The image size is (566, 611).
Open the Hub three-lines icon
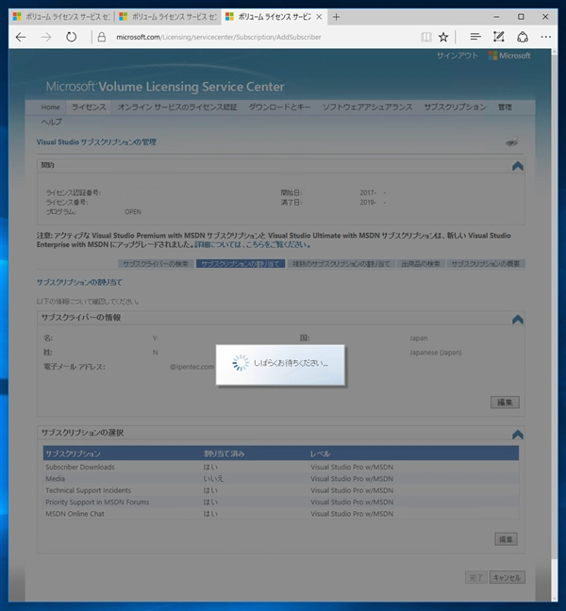click(475, 37)
